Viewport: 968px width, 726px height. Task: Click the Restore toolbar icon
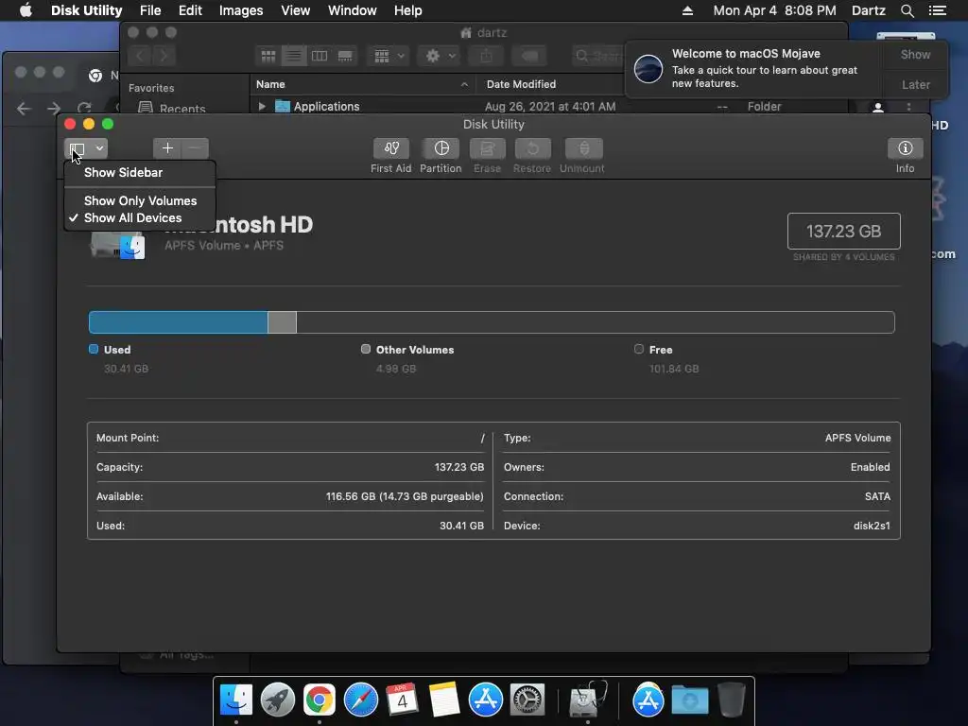[532, 148]
